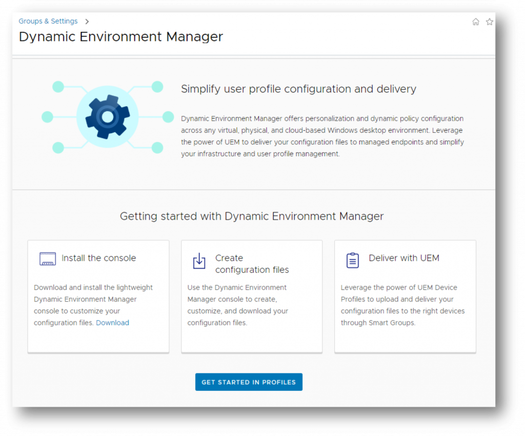This screenshot has width=525, height=437.
Task: Click the breadcrumb chevron after Groups & Settings
Action: coord(87,22)
